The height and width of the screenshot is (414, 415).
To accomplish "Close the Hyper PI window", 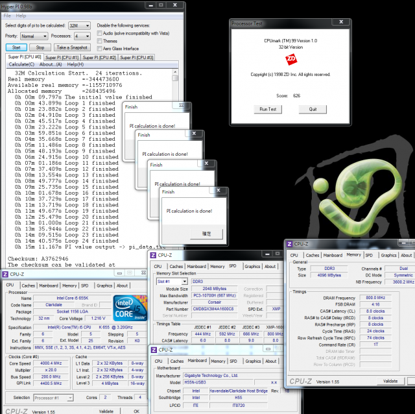I will click(175, 5).
